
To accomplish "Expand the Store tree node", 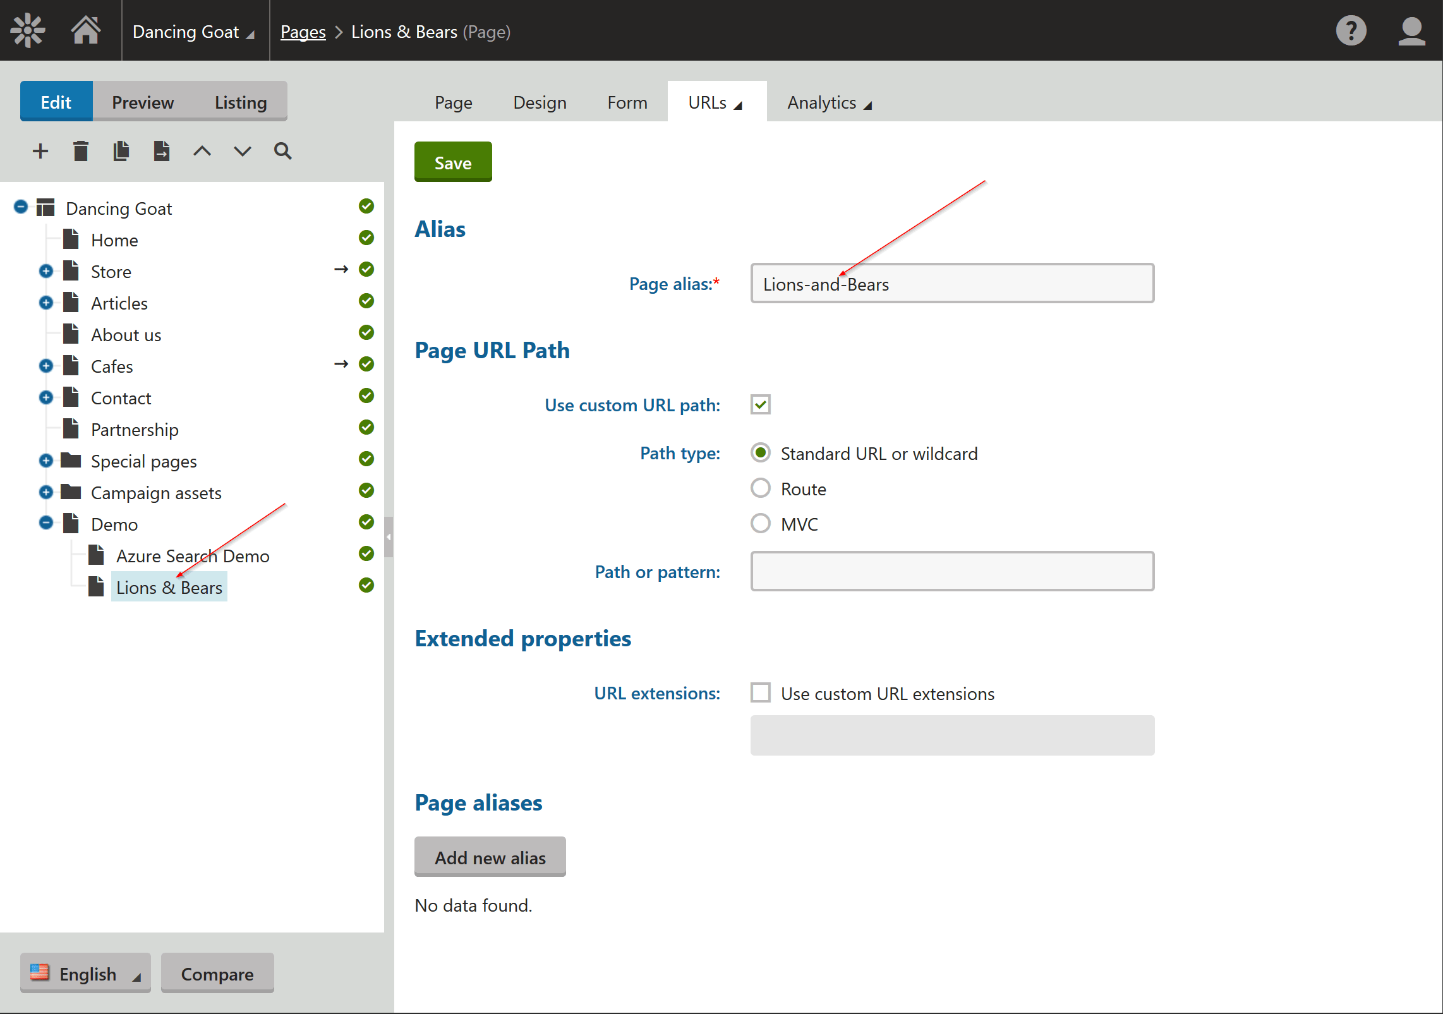I will pyautogui.click(x=45, y=271).
